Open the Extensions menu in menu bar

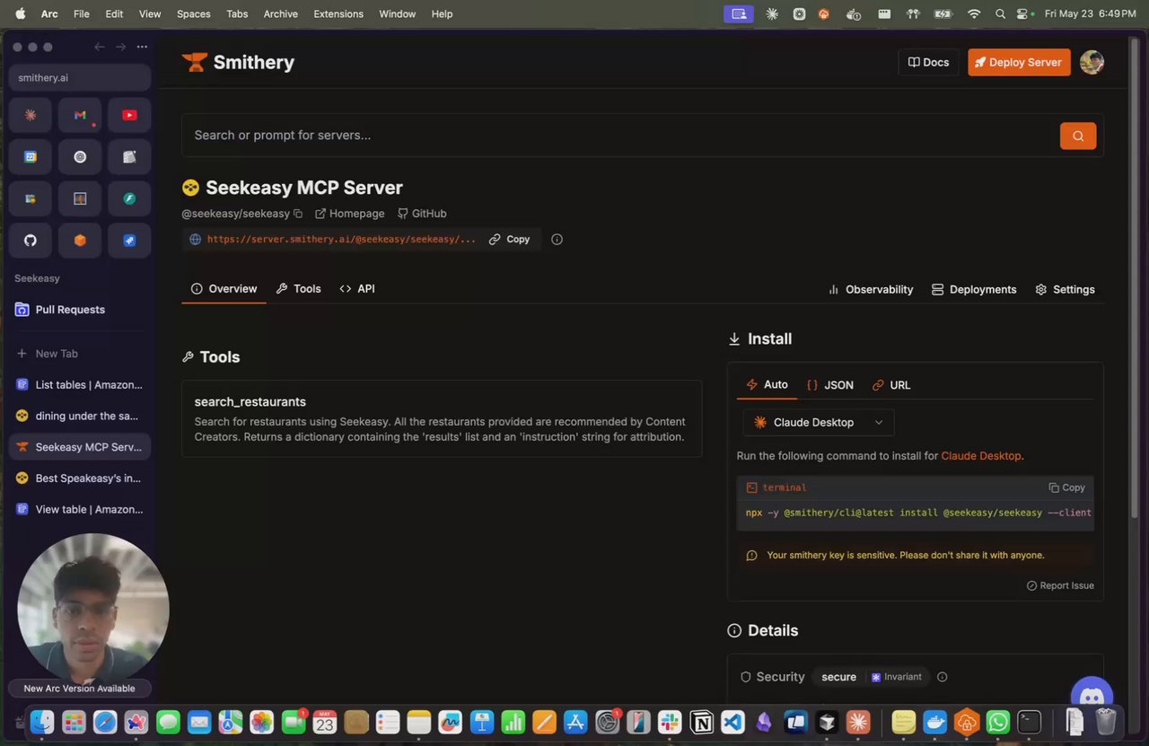pyautogui.click(x=338, y=13)
